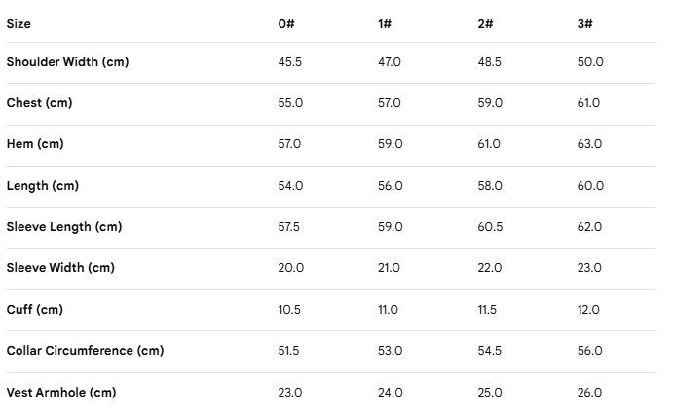Click the Sleeve Length (cm) row label
The image size is (673, 416).
64,227
